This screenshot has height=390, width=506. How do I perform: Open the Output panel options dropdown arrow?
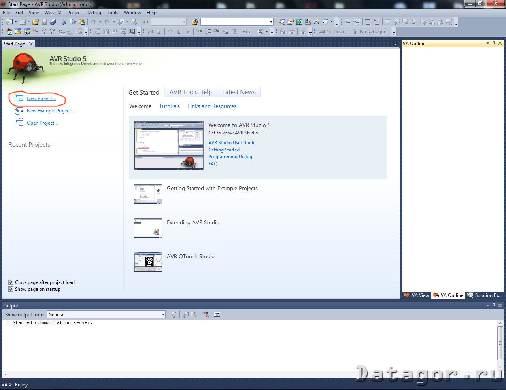click(x=487, y=305)
